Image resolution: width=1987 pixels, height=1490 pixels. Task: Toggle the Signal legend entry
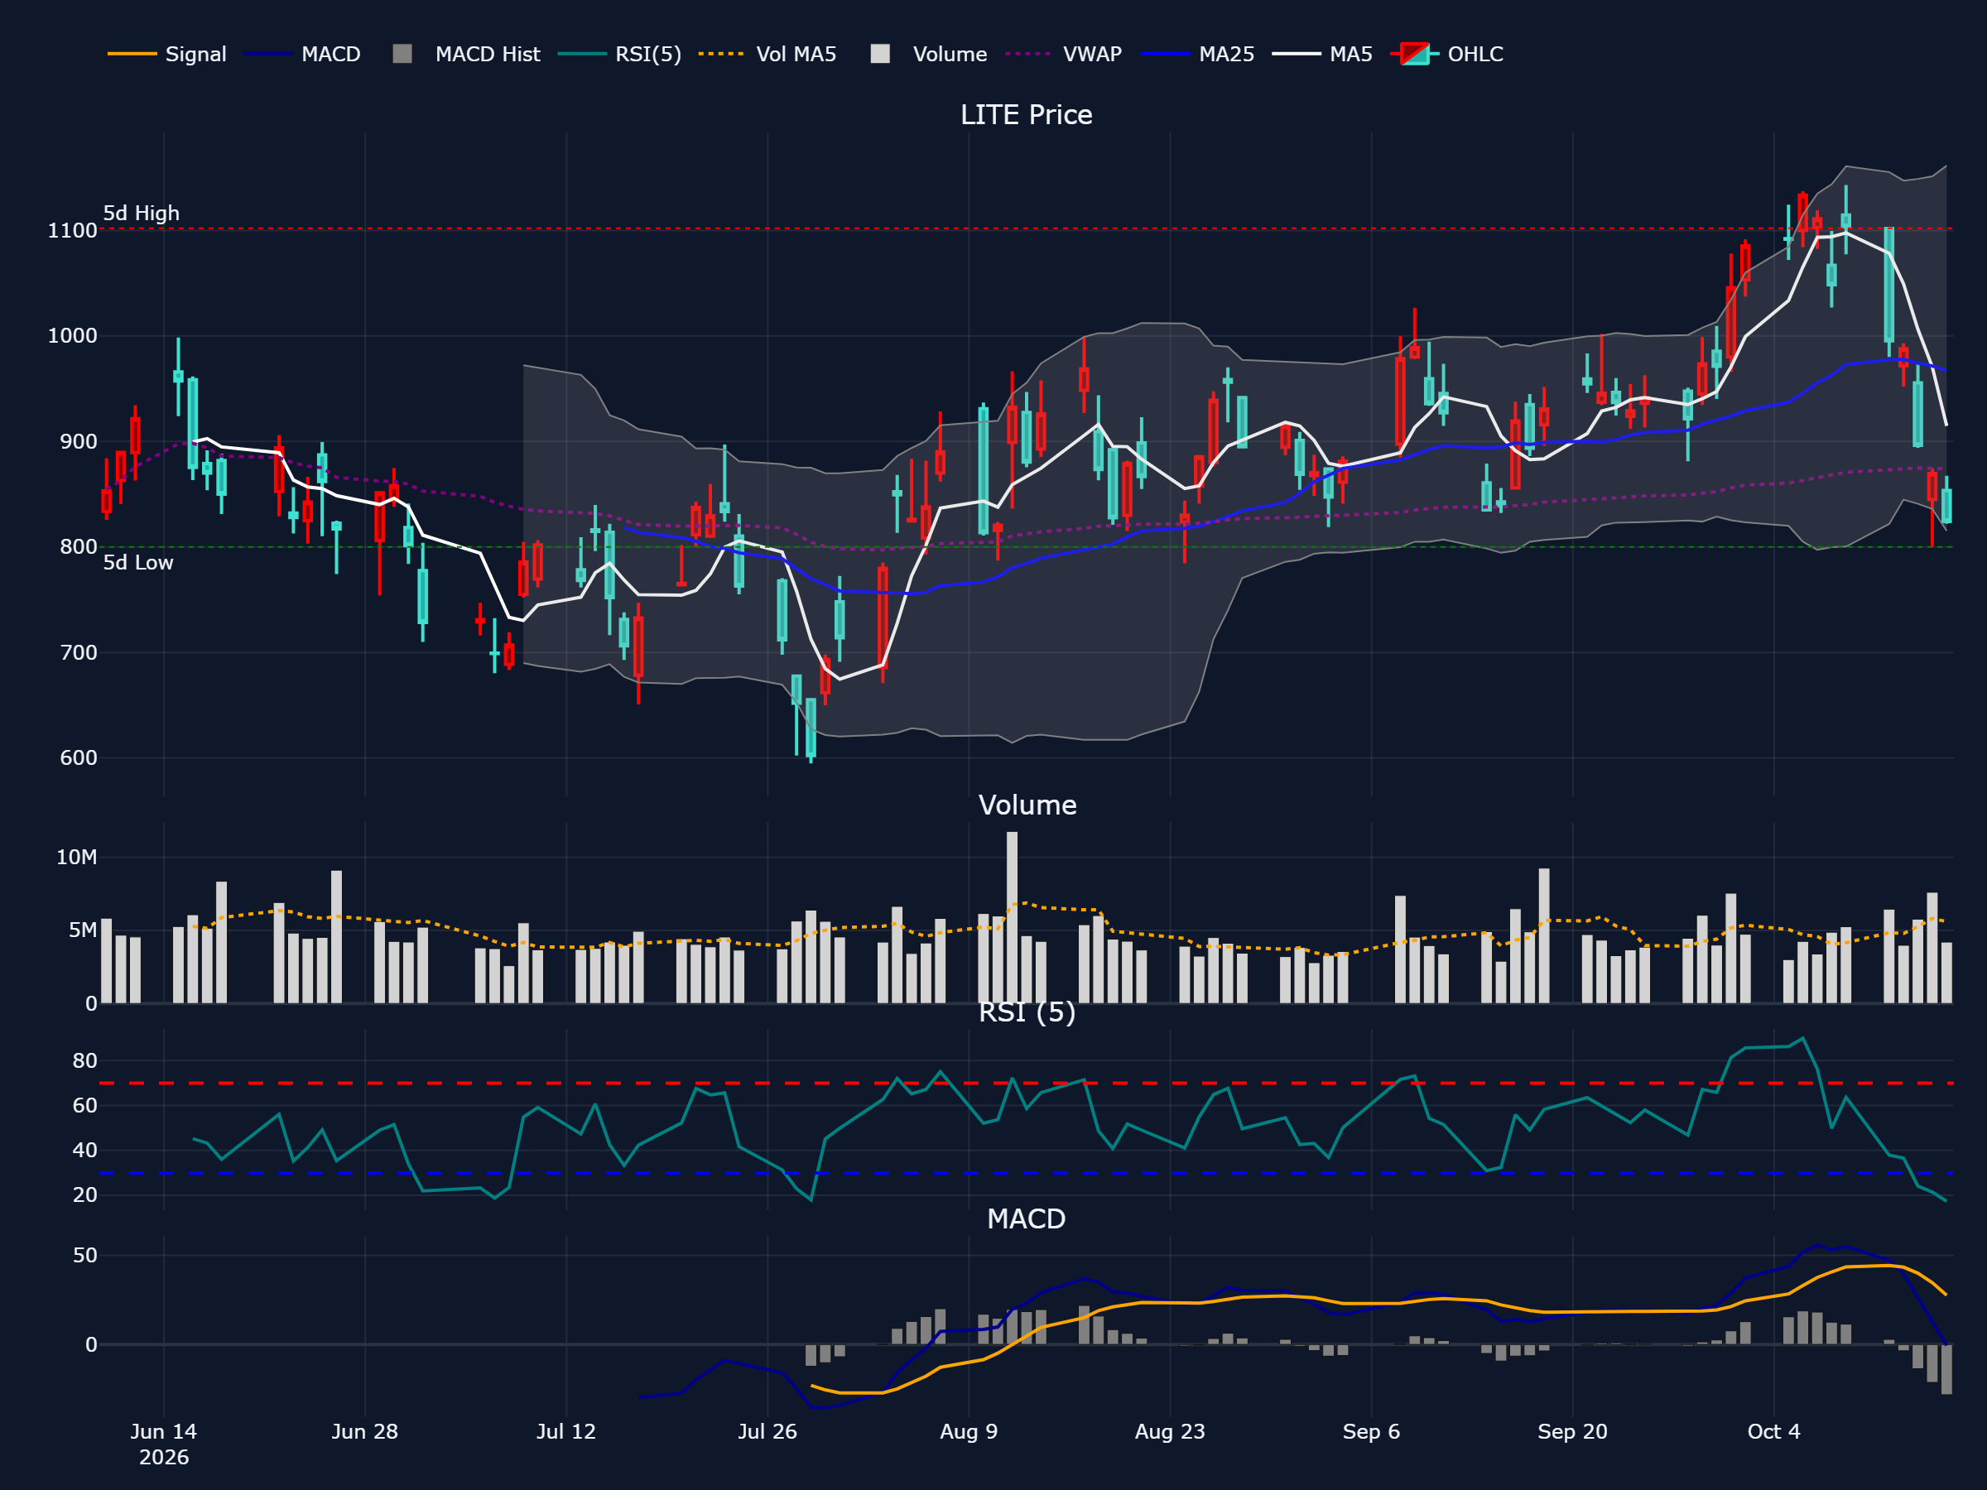[167, 54]
